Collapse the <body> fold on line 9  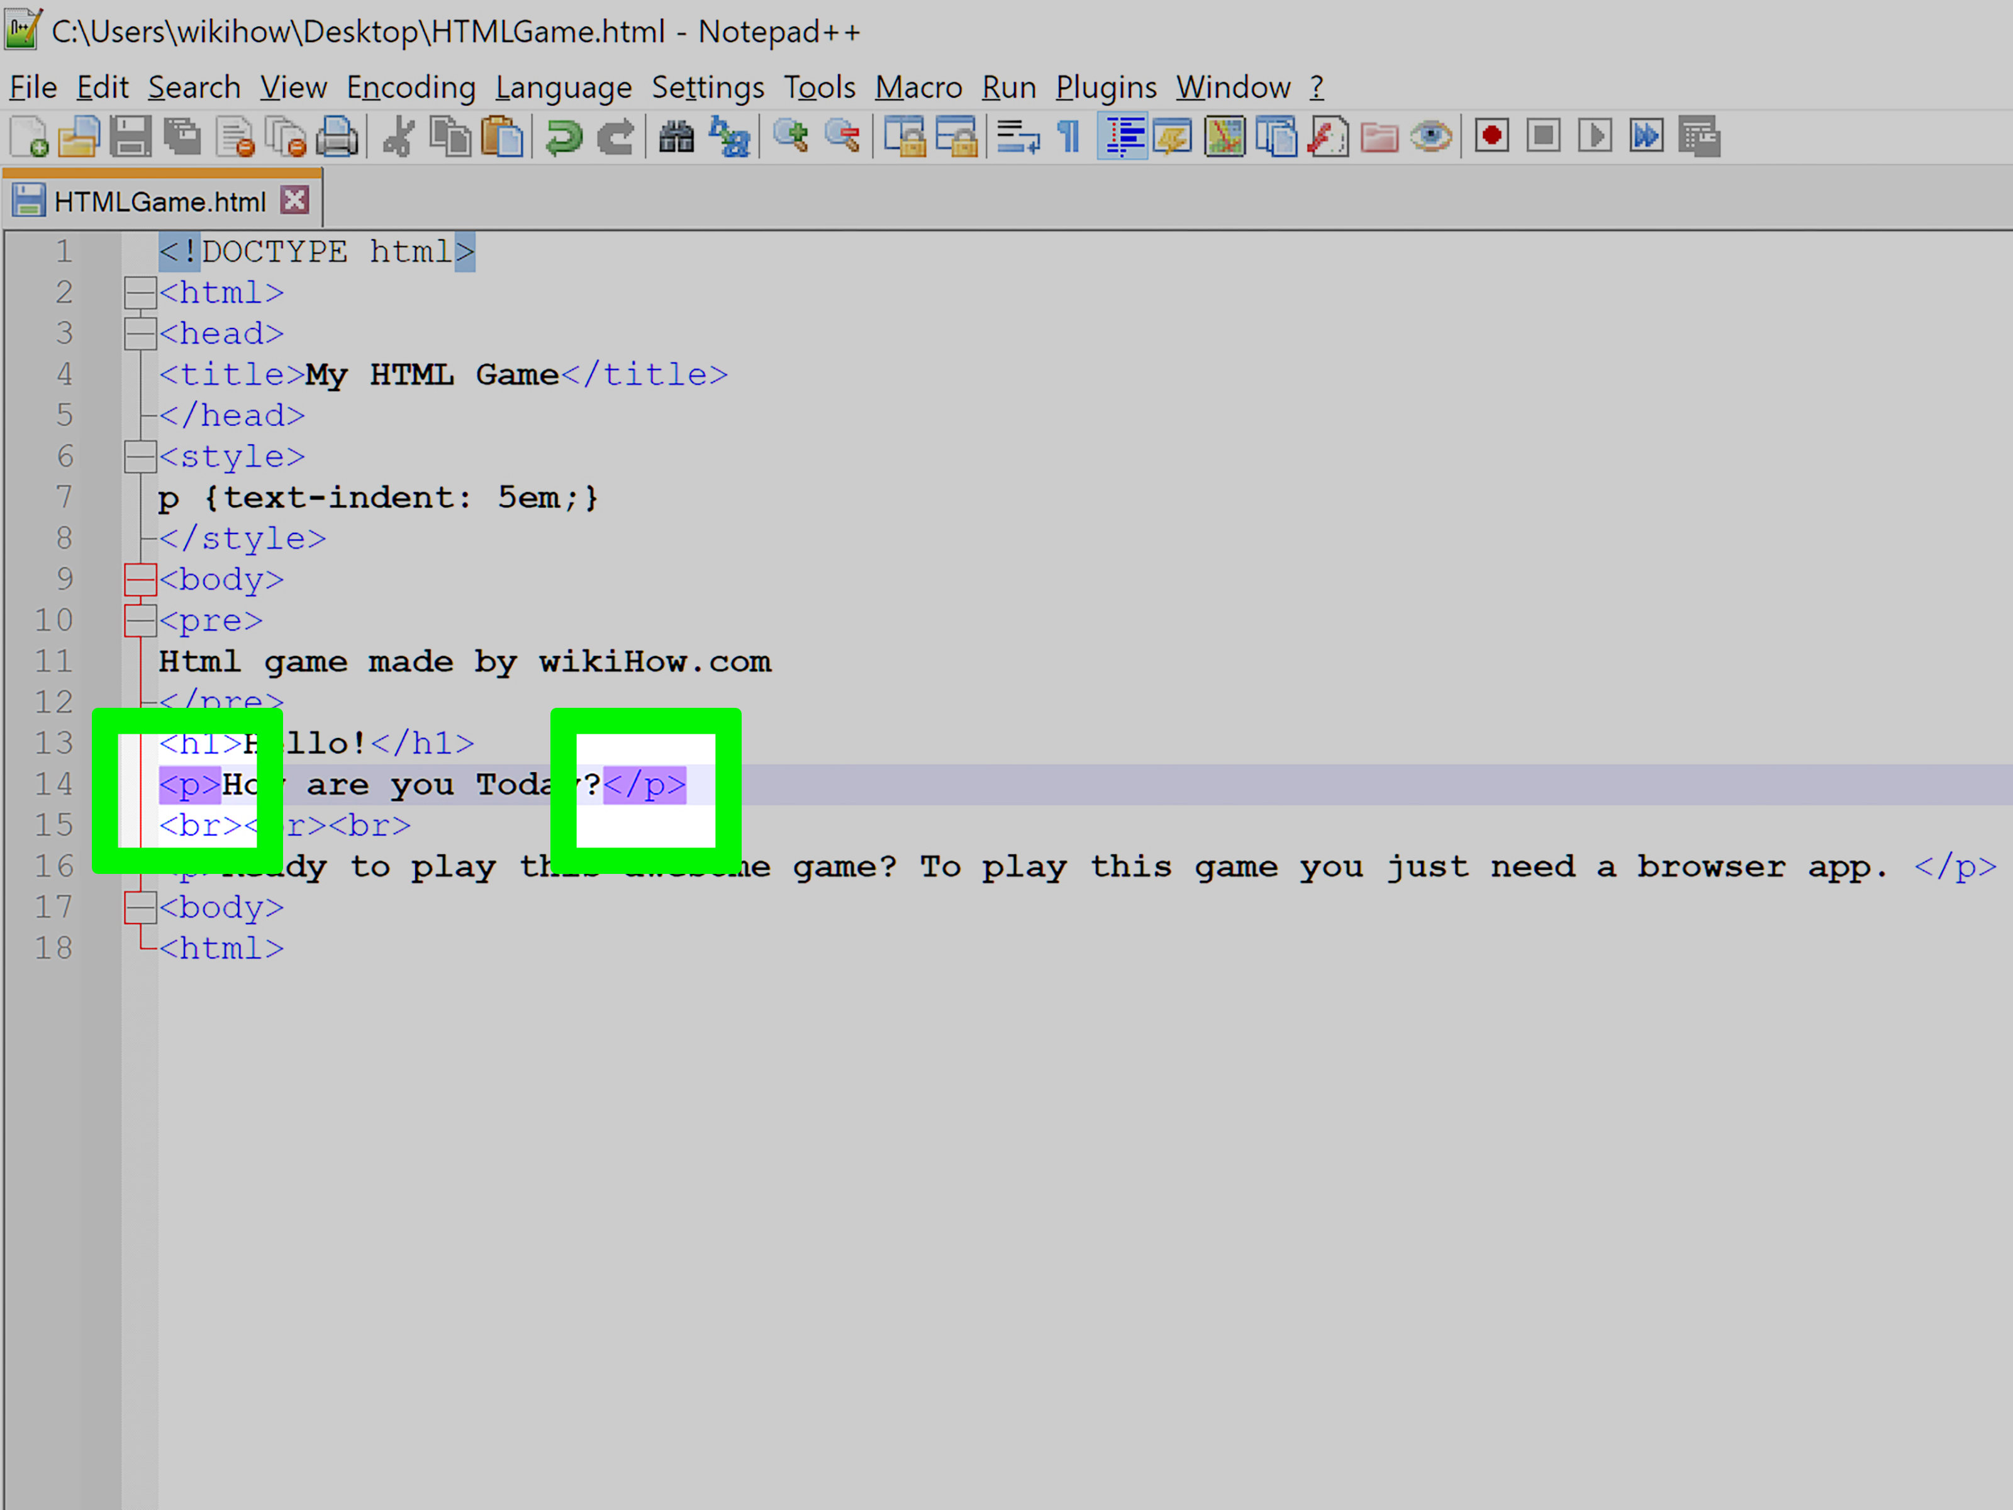pyautogui.click(x=140, y=580)
